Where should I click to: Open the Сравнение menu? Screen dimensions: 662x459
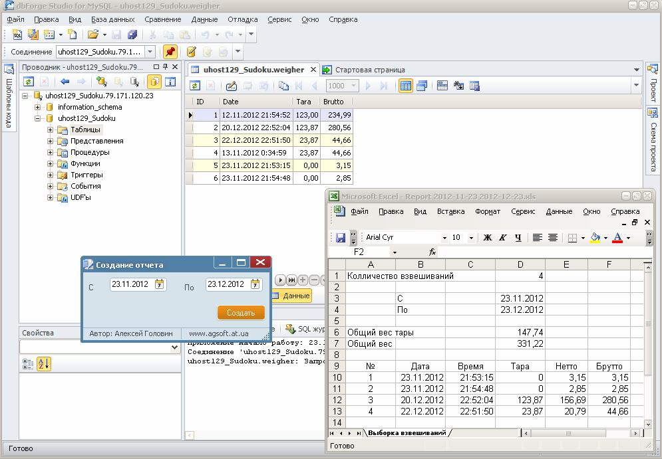(162, 19)
